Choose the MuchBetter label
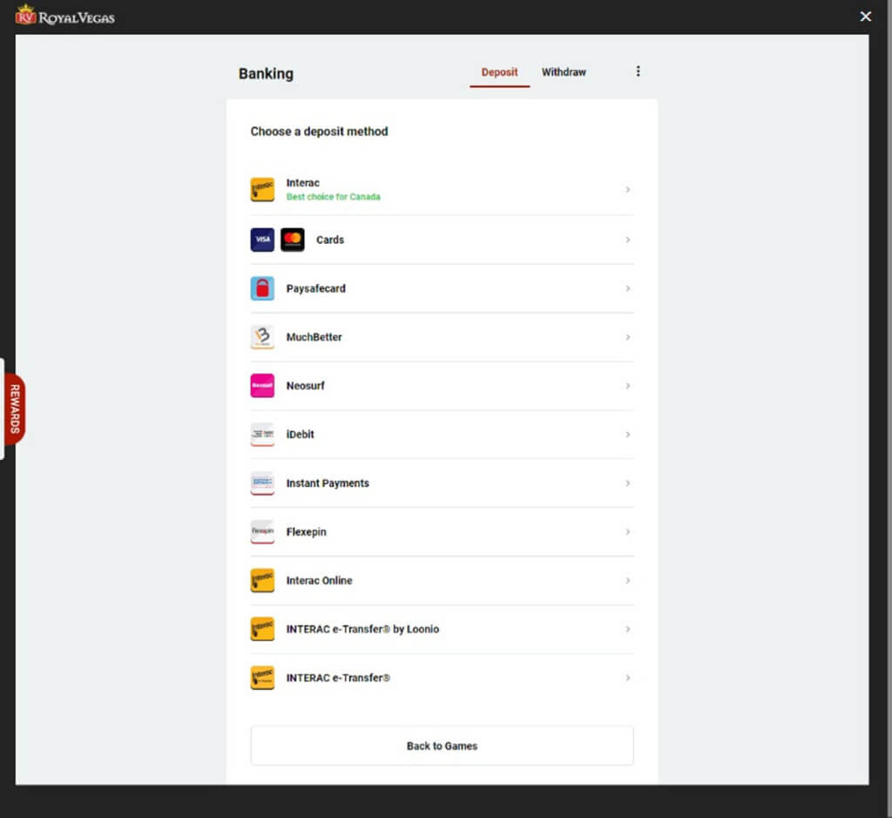Screen dimensions: 892x818 [314, 337]
